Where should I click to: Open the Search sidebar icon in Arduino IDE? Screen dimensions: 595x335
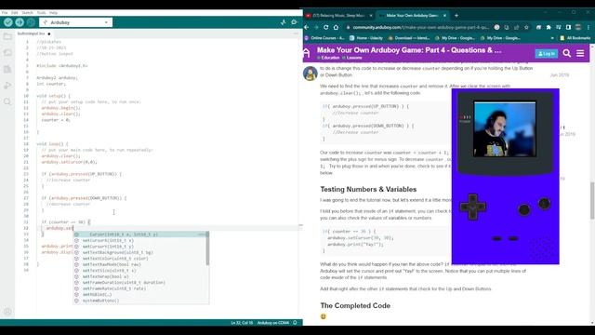(x=7, y=101)
